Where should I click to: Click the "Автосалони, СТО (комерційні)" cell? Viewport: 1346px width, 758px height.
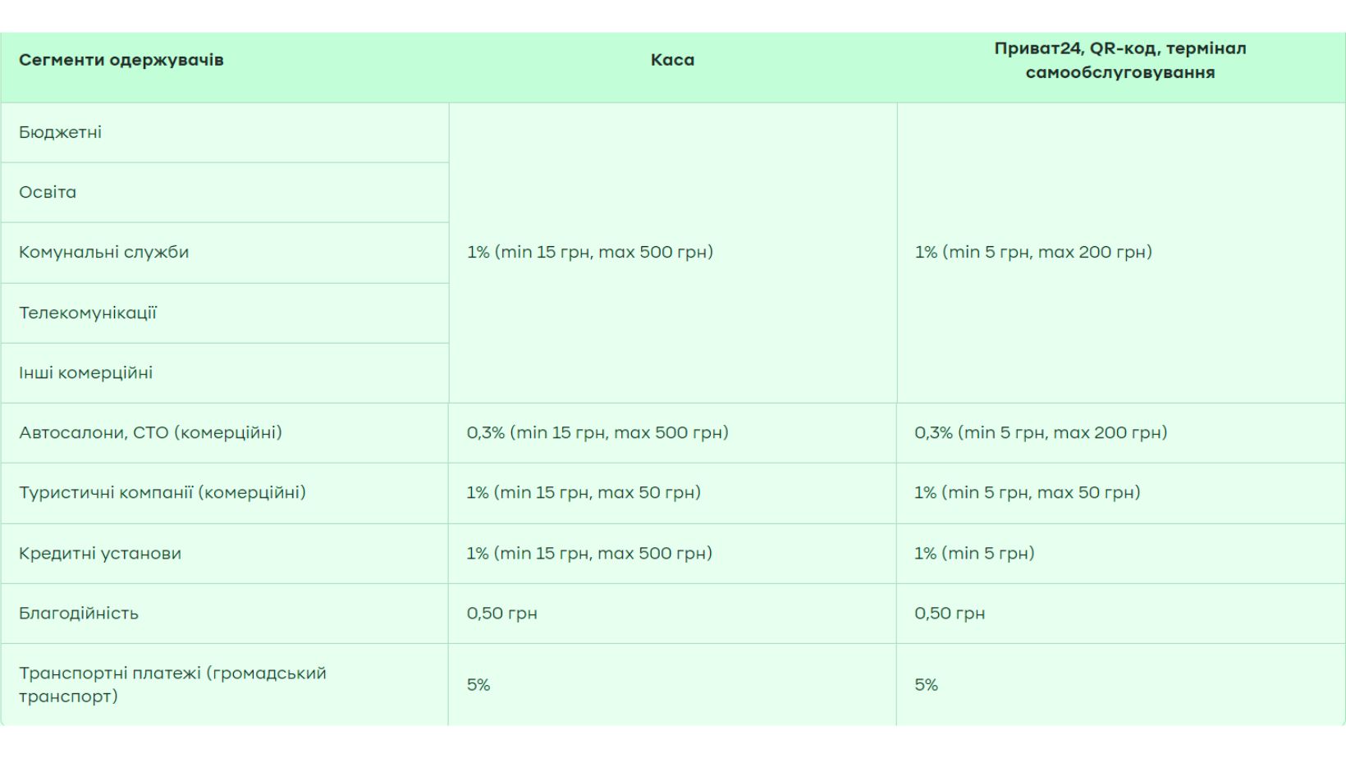pyautogui.click(x=150, y=432)
